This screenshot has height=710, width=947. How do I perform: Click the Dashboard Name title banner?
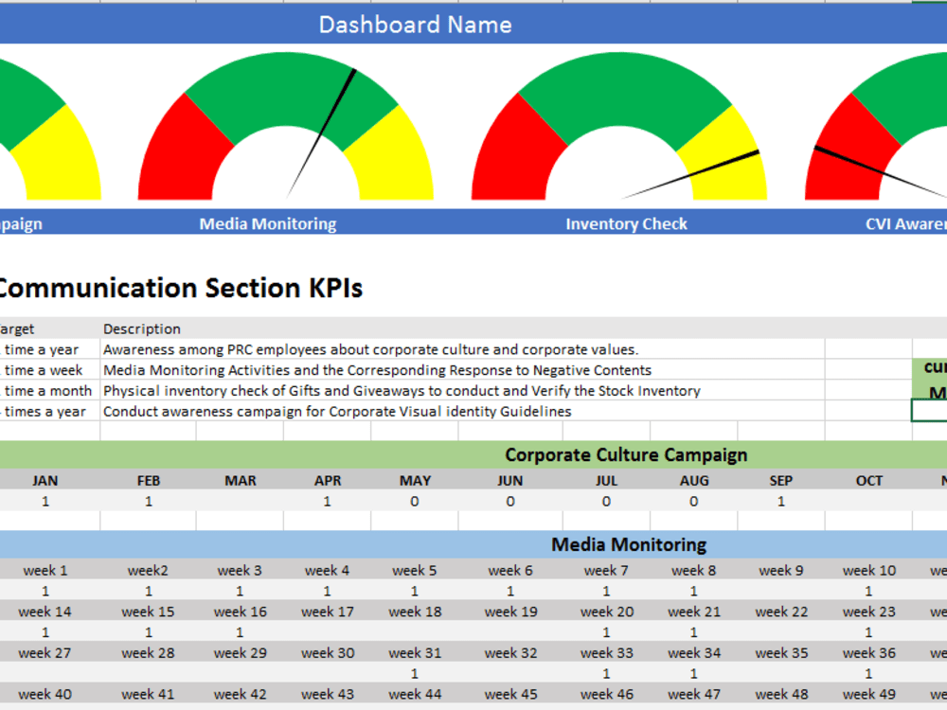click(414, 24)
